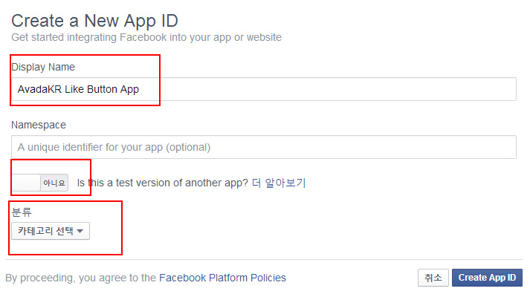Open the 카테고리 선택 category dropdown
The width and height of the screenshot is (530, 294).
click(x=51, y=231)
